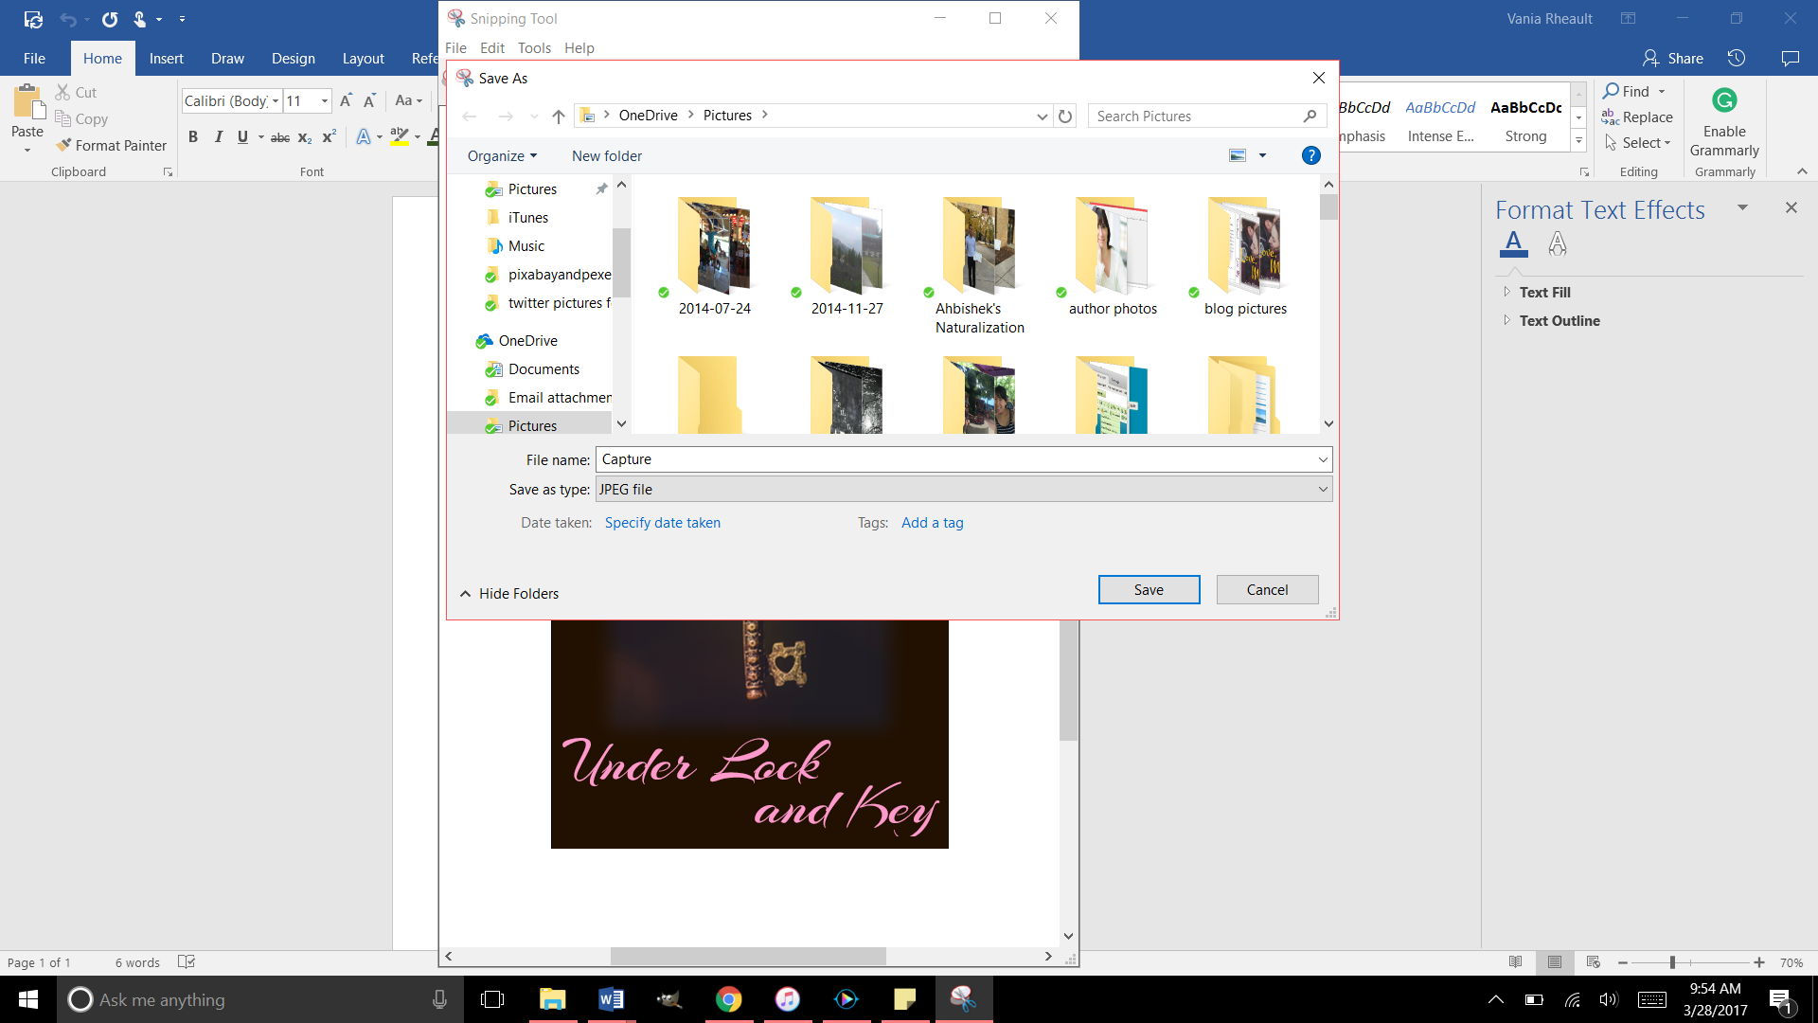Click the Bold formatting icon
Viewport: 1818px width, 1023px height.
coord(193,136)
